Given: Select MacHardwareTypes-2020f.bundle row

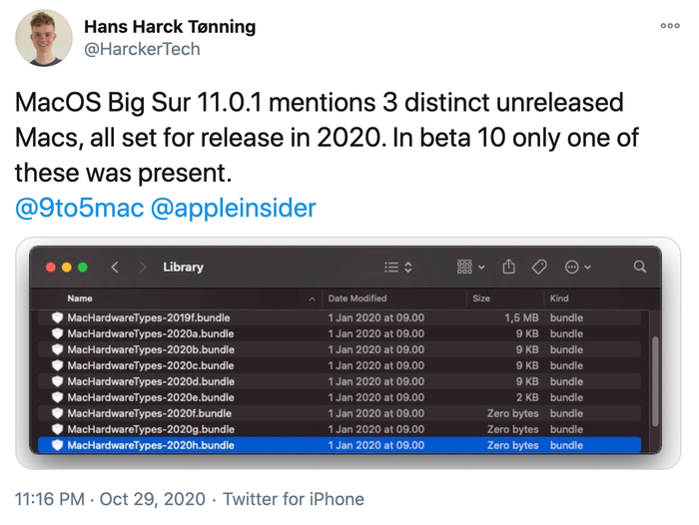Looking at the screenshot, I should point(149,413).
